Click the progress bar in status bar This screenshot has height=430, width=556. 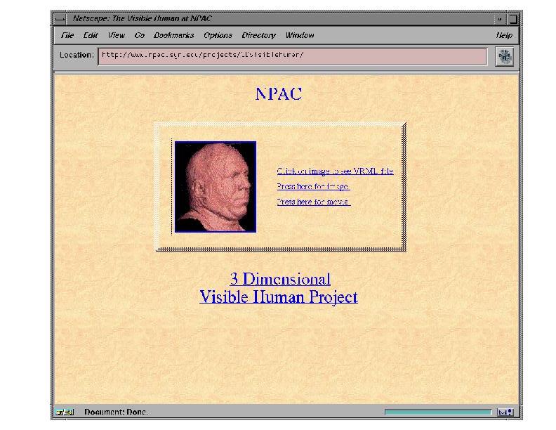(438, 412)
